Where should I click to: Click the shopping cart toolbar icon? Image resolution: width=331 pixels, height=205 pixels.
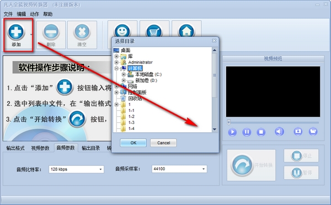pos(154,31)
